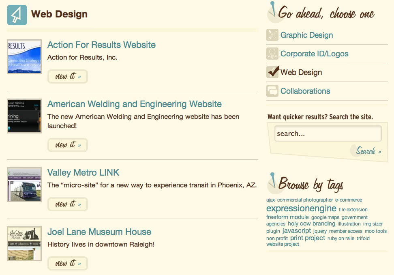Open the American Welding website thumbnail

point(24,116)
